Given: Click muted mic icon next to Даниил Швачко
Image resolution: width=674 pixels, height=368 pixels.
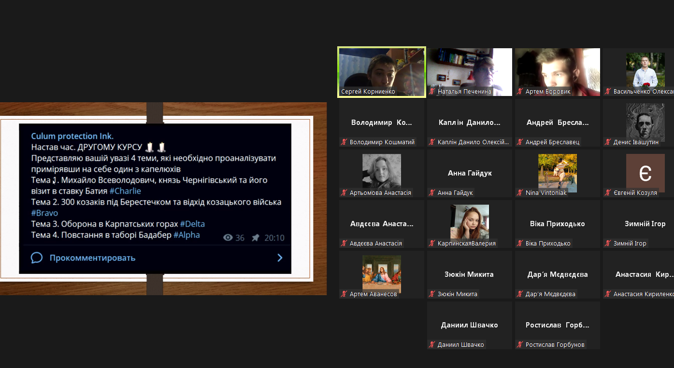Looking at the screenshot, I should point(432,345).
